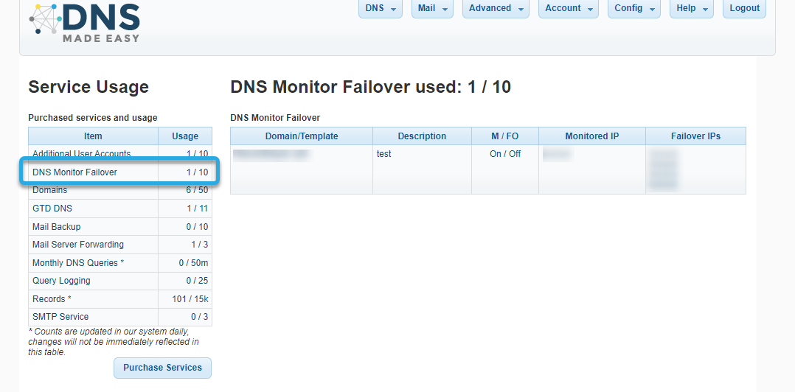This screenshot has height=392, width=795.
Task: Open the Mail dropdown menu
Action: 432,9
